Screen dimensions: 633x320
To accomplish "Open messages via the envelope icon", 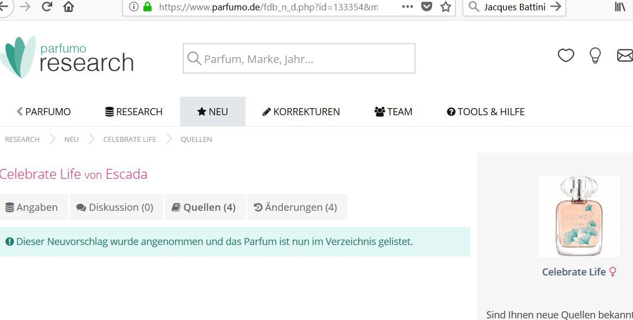I will (625, 55).
